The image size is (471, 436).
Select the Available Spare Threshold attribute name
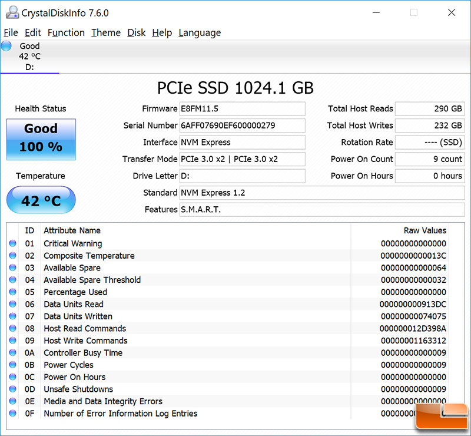coord(92,280)
